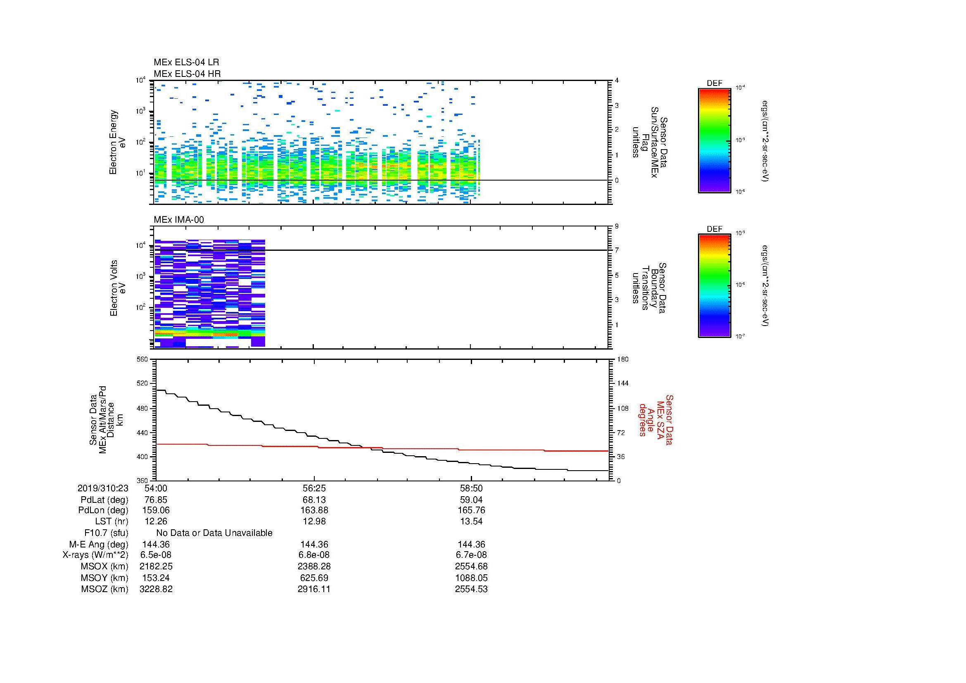This screenshot has width=966, height=683.
Task: Click the red MEx SZA Angle label
Action: coord(655,419)
